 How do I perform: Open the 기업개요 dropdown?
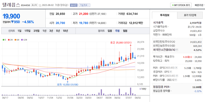(85, 5)
